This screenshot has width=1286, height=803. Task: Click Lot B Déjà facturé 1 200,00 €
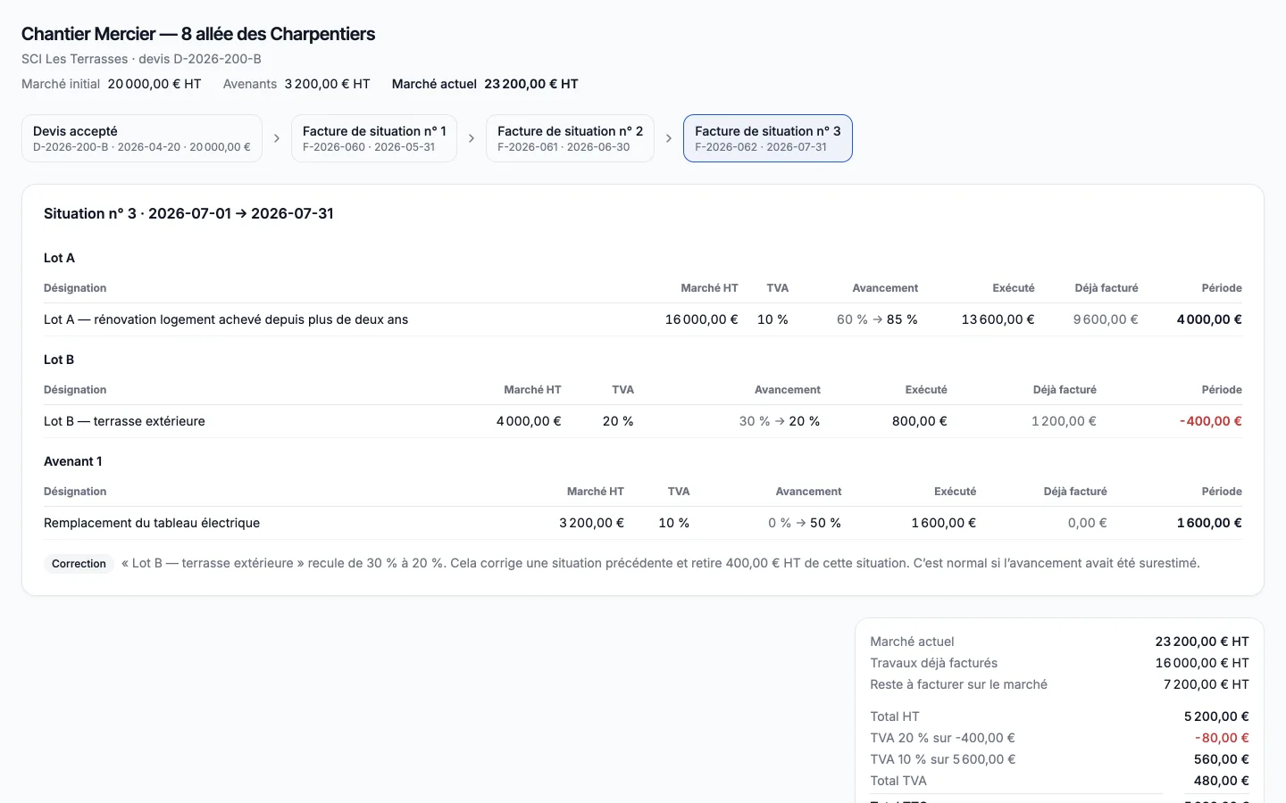tap(1064, 421)
